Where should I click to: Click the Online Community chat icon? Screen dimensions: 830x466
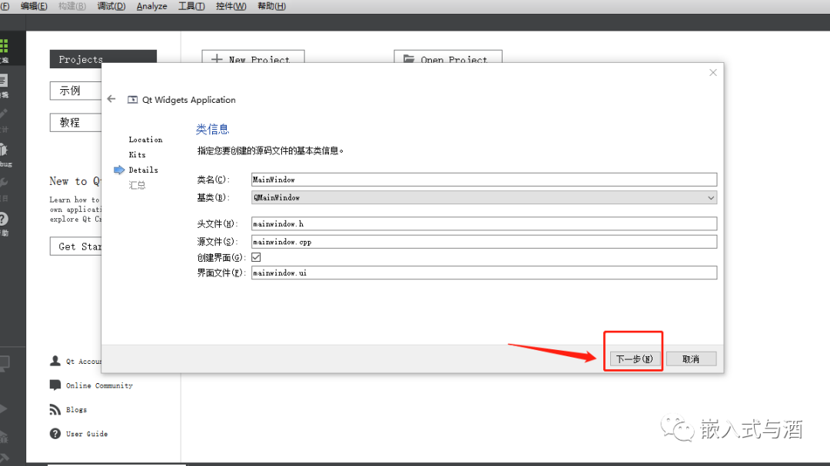pos(55,385)
